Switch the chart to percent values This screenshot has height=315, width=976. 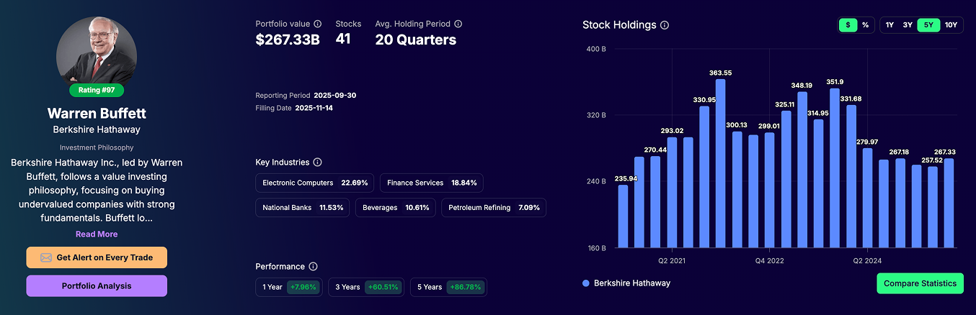point(865,25)
